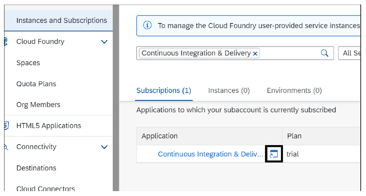The image size is (366, 196).
Task: Go to Spaces in the sidebar
Action: tap(28, 63)
